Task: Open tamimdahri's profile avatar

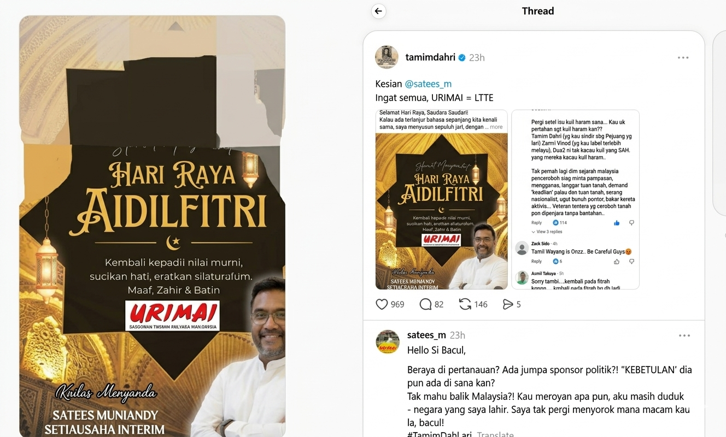Action: point(387,57)
